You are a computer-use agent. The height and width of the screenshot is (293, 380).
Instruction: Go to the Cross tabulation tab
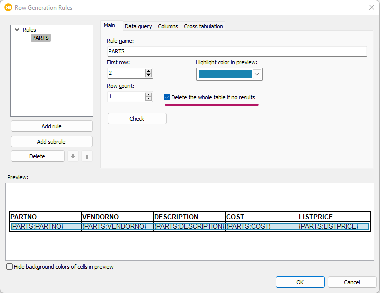[203, 26]
